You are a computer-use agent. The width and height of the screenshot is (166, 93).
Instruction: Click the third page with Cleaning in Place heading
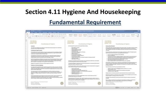(x=121, y=63)
